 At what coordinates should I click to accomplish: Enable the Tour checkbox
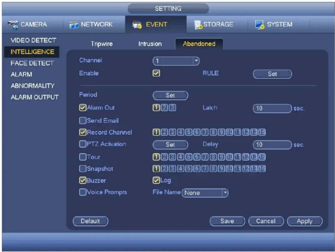click(x=83, y=157)
